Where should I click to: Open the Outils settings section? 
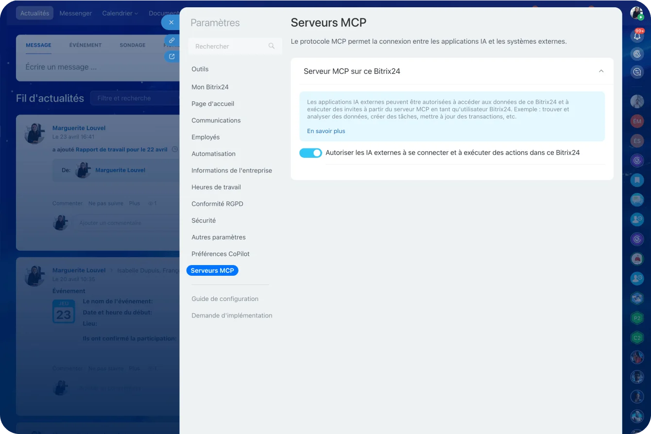point(200,69)
